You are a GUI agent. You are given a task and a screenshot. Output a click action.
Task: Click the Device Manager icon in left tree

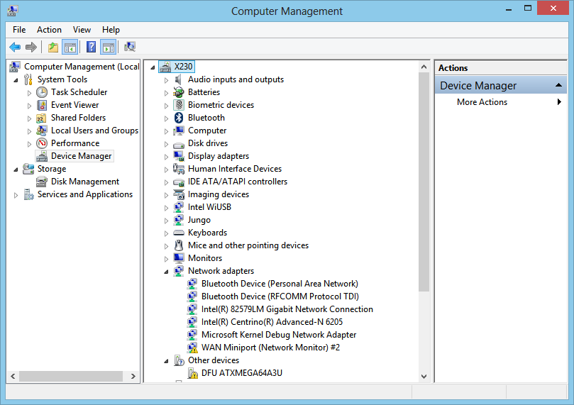tap(42, 156)
